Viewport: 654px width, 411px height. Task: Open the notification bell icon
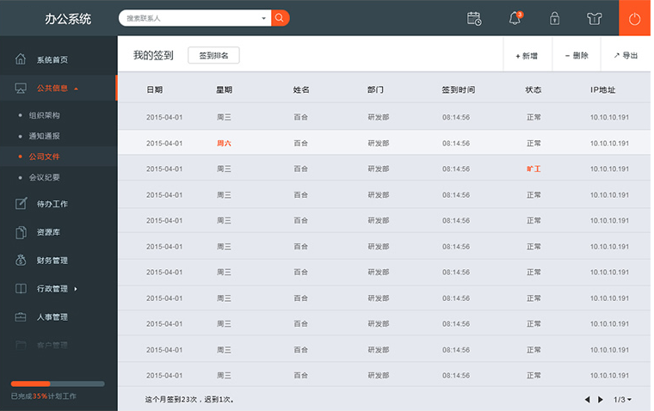(515, 18)
